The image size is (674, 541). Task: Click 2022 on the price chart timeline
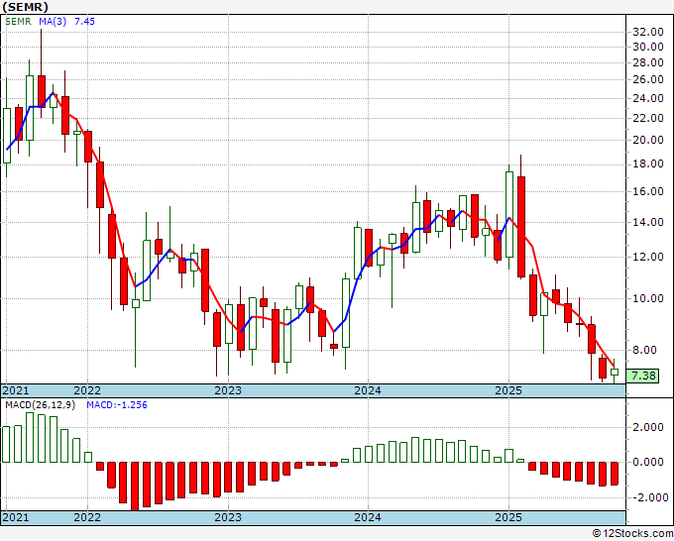click(x=87, y=390)
